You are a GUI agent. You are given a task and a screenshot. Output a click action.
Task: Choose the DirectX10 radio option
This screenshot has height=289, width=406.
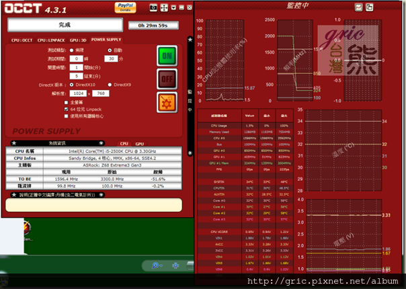point(71,85)
